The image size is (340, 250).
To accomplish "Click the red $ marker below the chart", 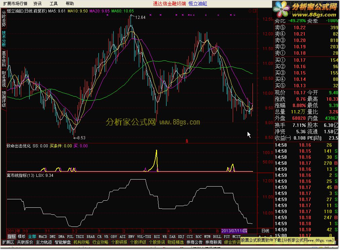I will pos(187,141).
